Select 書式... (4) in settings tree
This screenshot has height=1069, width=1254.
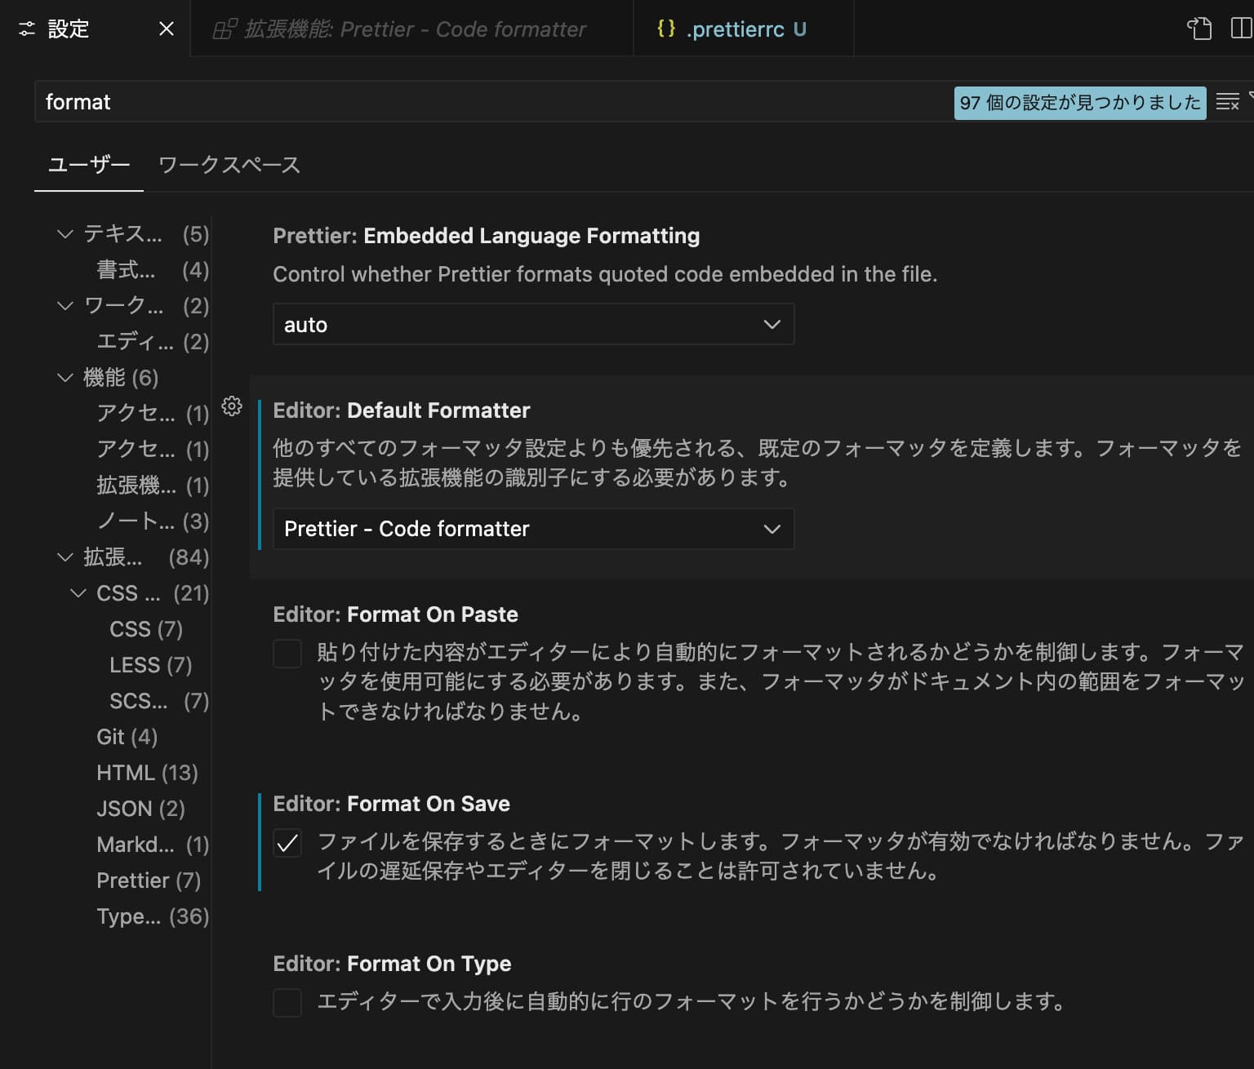[153, 270]
